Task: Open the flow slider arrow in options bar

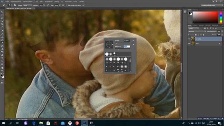Action: 59,5
